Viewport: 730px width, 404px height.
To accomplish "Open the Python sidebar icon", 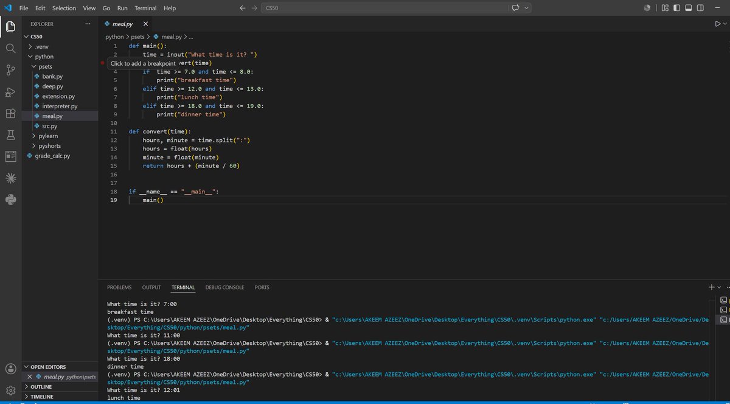I will pyautogui.click(x=10, y=200).
